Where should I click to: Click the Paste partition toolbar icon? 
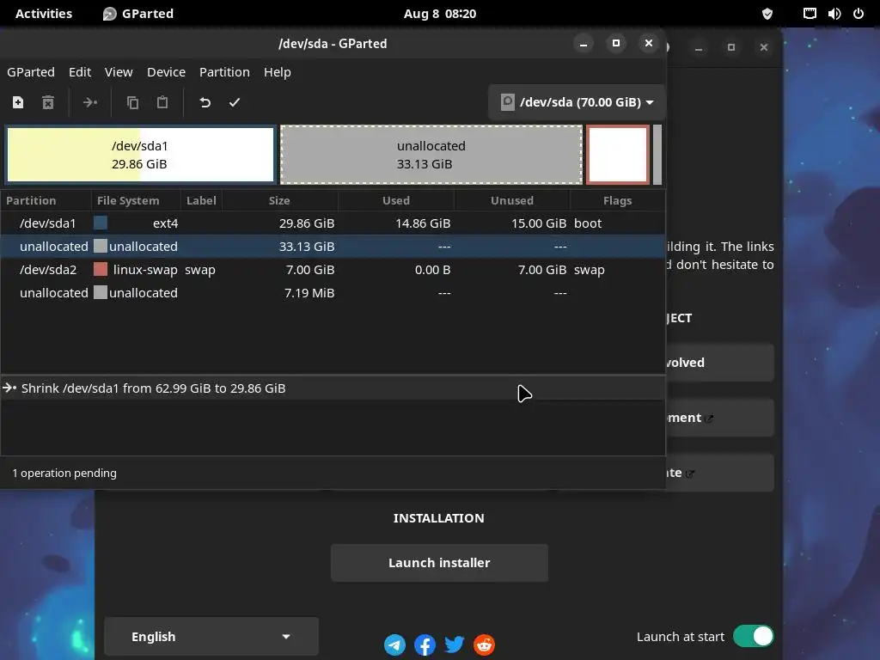[x=162, y=102]
